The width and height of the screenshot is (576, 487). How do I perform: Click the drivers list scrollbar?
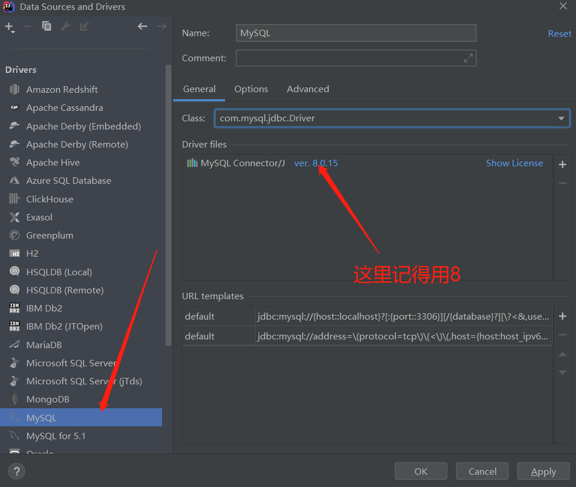click(168, 205)
